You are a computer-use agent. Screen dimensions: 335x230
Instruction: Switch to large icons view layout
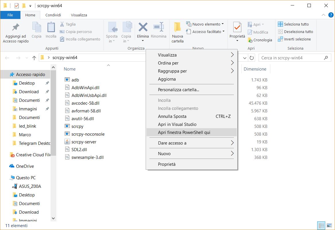329,225
